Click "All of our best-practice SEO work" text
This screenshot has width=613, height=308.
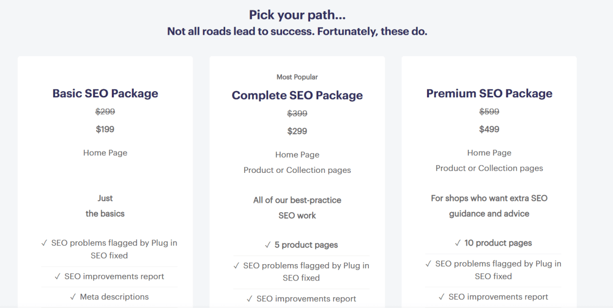click(x=297, y=208)
